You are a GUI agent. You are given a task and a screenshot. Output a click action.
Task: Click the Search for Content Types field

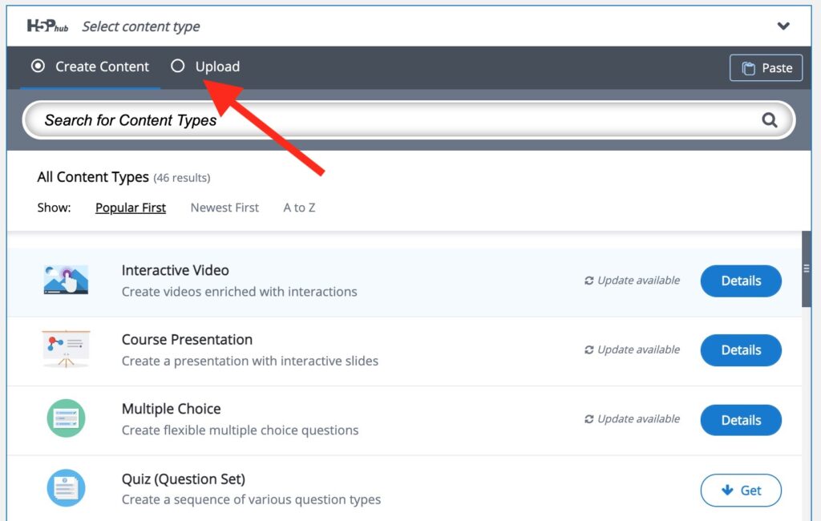[x=408, y=120]
